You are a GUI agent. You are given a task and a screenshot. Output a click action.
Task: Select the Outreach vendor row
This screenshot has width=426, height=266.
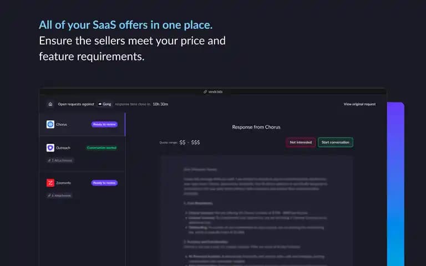tap(82, 154)
